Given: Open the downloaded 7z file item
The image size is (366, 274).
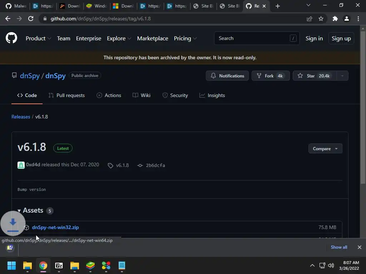Looking at the screenshot, I should pos(10,248).
